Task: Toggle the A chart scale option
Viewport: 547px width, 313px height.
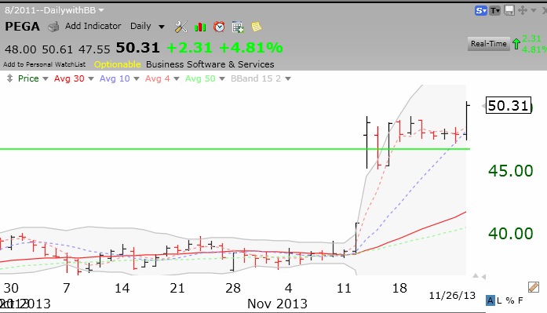Action: coord(490,300)
